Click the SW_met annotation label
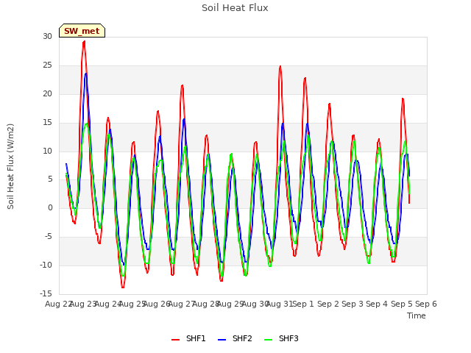 [x=82, y=31]
